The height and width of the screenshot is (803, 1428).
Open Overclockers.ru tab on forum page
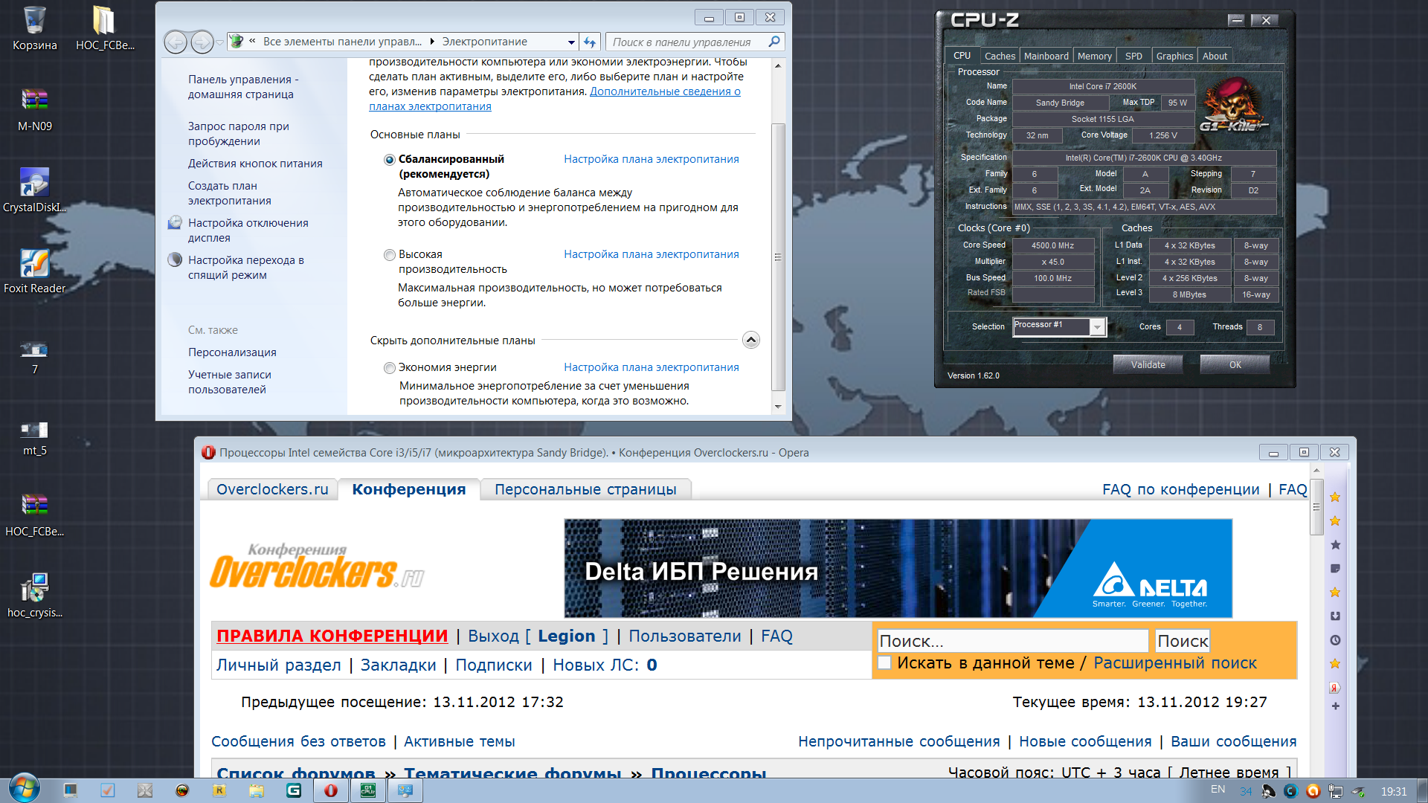[272, 489]
